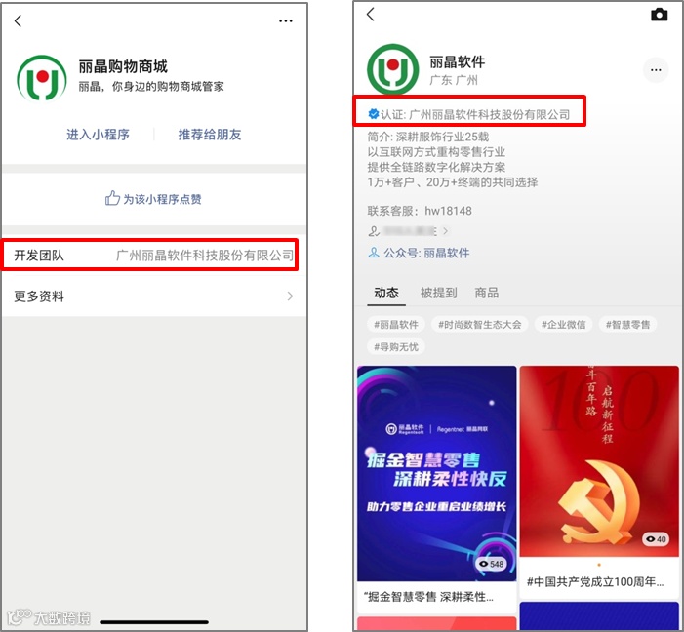Go back in the 丽晶软件 channel screen
This screenshot has width=684, height=632.
tap(371, 15)
